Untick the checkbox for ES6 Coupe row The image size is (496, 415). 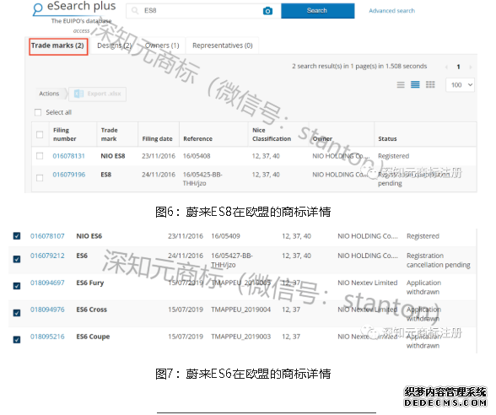17,340
